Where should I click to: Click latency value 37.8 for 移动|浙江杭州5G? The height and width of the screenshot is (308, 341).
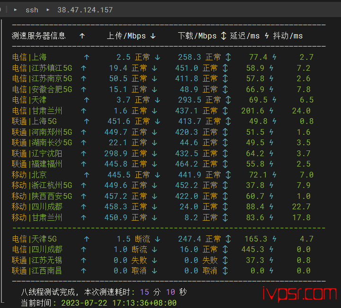click(255, 185)
